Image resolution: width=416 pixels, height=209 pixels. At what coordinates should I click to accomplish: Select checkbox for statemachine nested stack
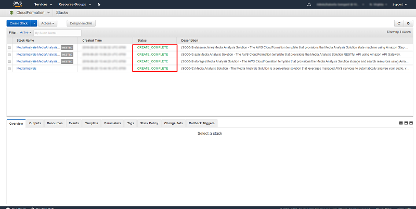[x=9, y=48]
